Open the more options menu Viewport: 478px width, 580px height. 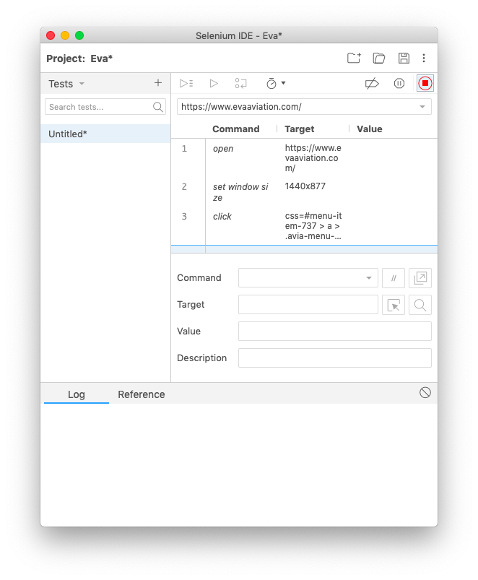click(424, 59)
